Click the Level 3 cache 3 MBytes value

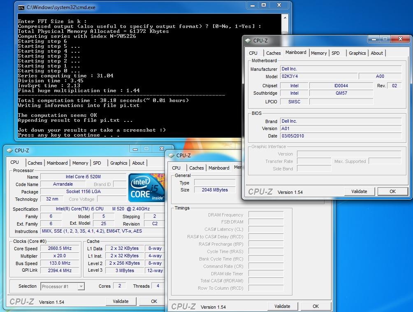pos(125,270)
